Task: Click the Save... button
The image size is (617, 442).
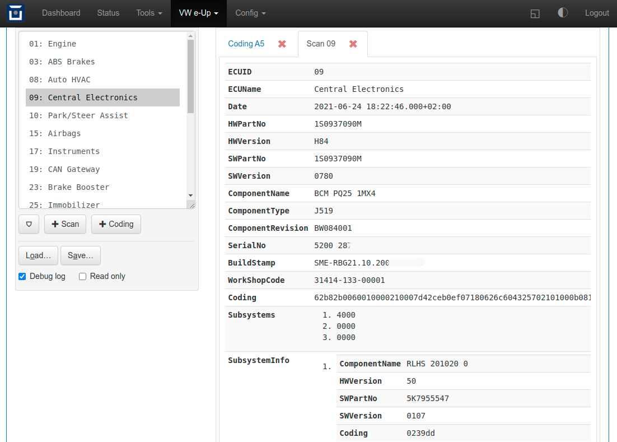Action: coord(81,255)
